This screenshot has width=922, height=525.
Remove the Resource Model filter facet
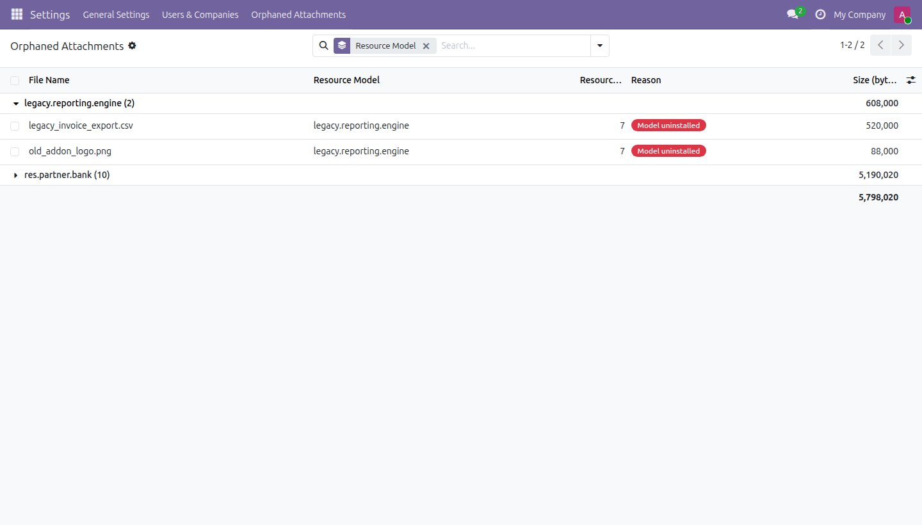pos(426,46)
